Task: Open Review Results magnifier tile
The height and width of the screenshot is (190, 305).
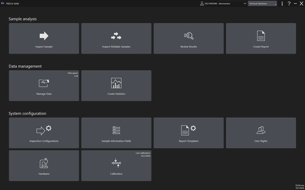Action: (x=189, y=38)
